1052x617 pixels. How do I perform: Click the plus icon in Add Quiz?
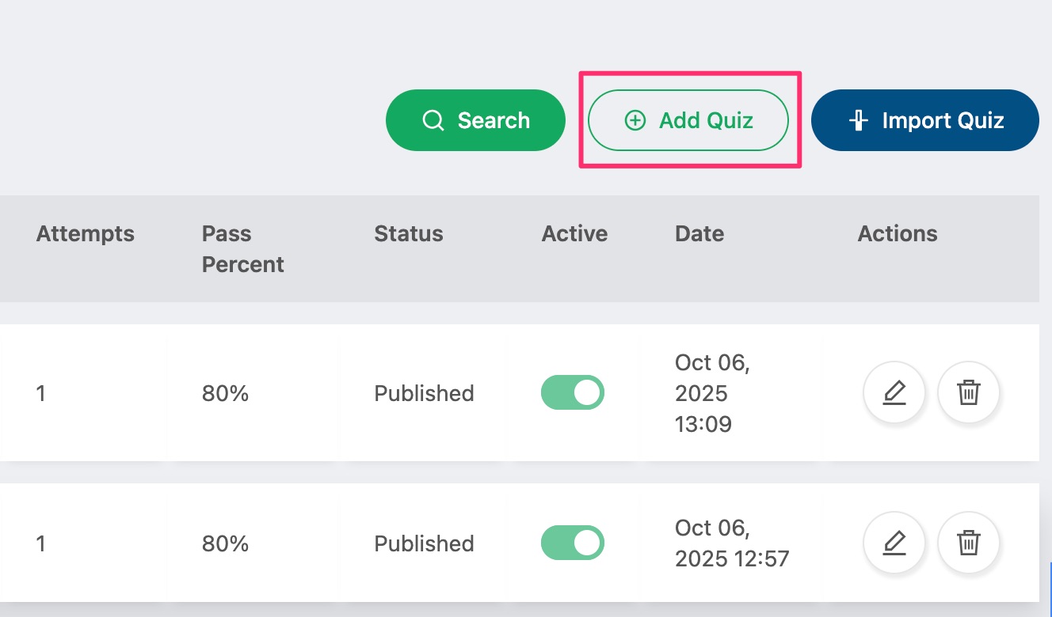(x=635, y=120)
